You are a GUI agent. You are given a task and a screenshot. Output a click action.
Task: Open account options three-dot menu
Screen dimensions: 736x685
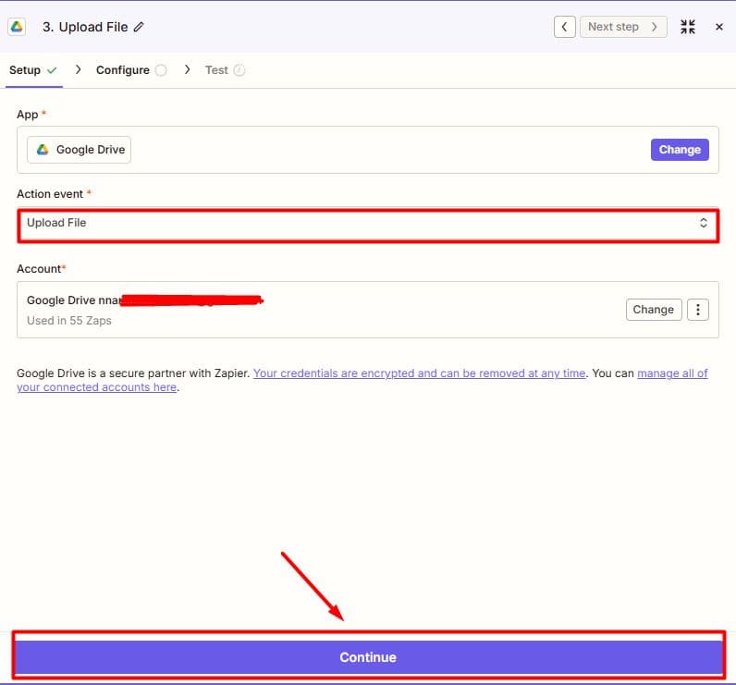698,310
